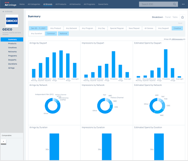Click the back arrow to All Brands
Viewport: 188px width, 161px height.
3,11
